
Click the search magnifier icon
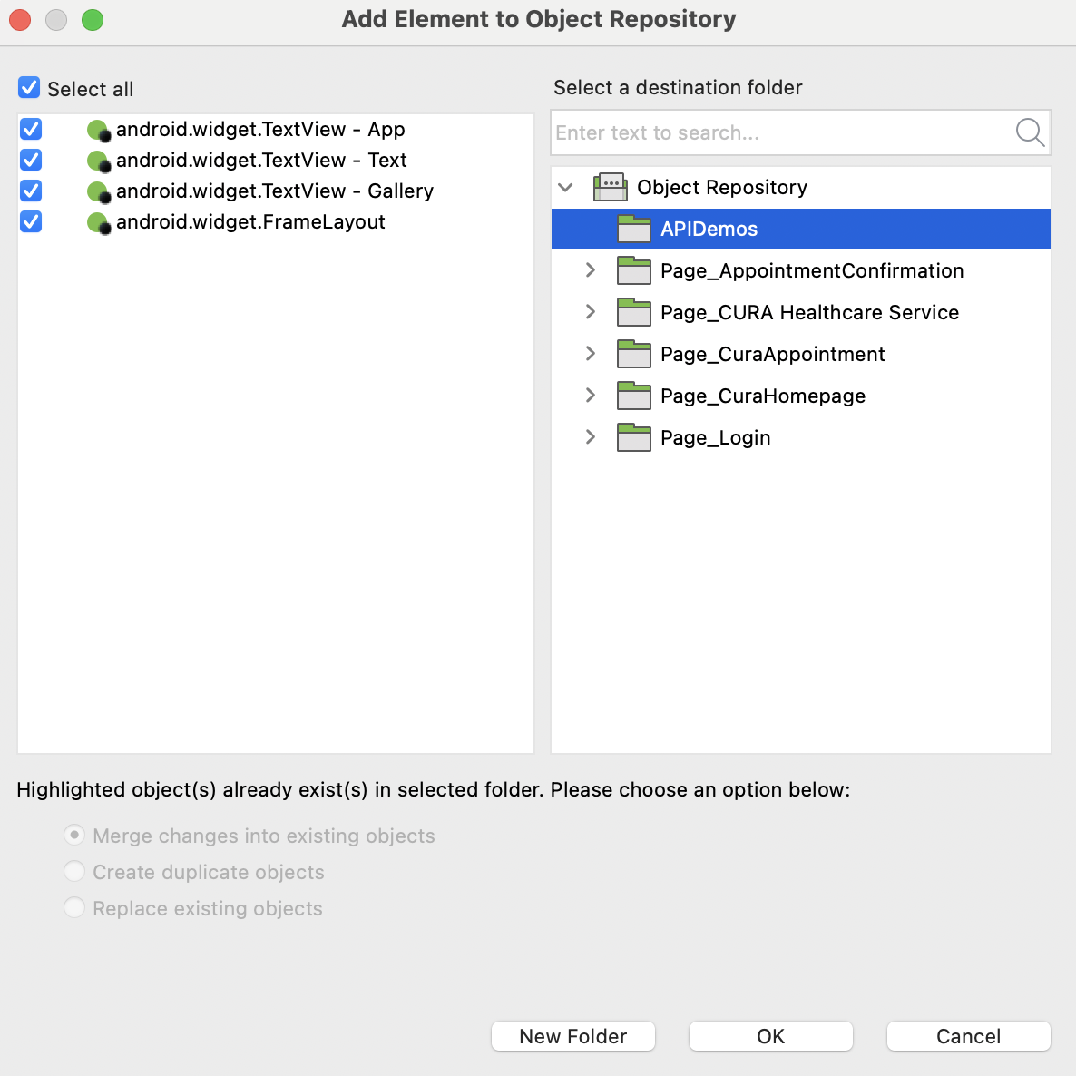click(x=1030, y=132)
